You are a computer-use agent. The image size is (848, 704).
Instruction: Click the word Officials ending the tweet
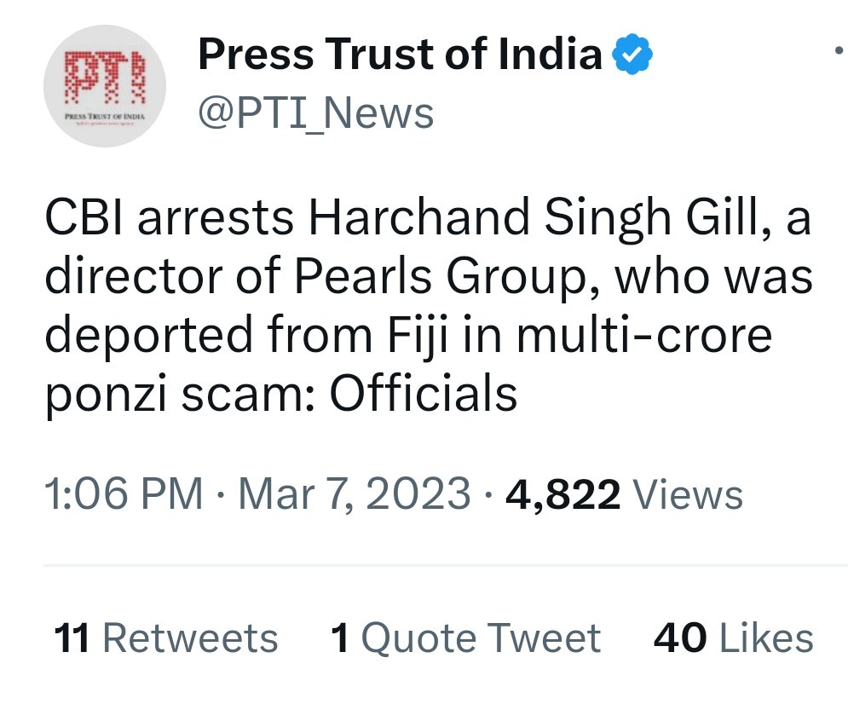pos(424,393)
